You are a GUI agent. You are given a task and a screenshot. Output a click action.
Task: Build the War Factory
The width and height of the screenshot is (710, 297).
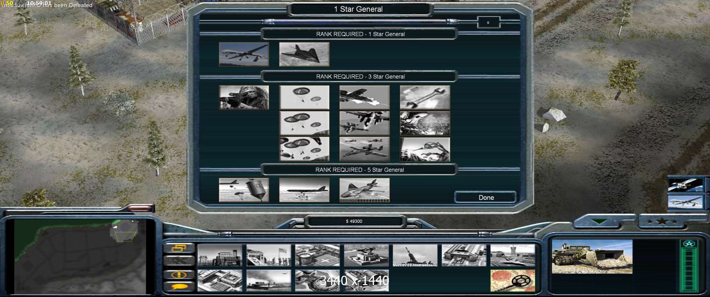464,255
